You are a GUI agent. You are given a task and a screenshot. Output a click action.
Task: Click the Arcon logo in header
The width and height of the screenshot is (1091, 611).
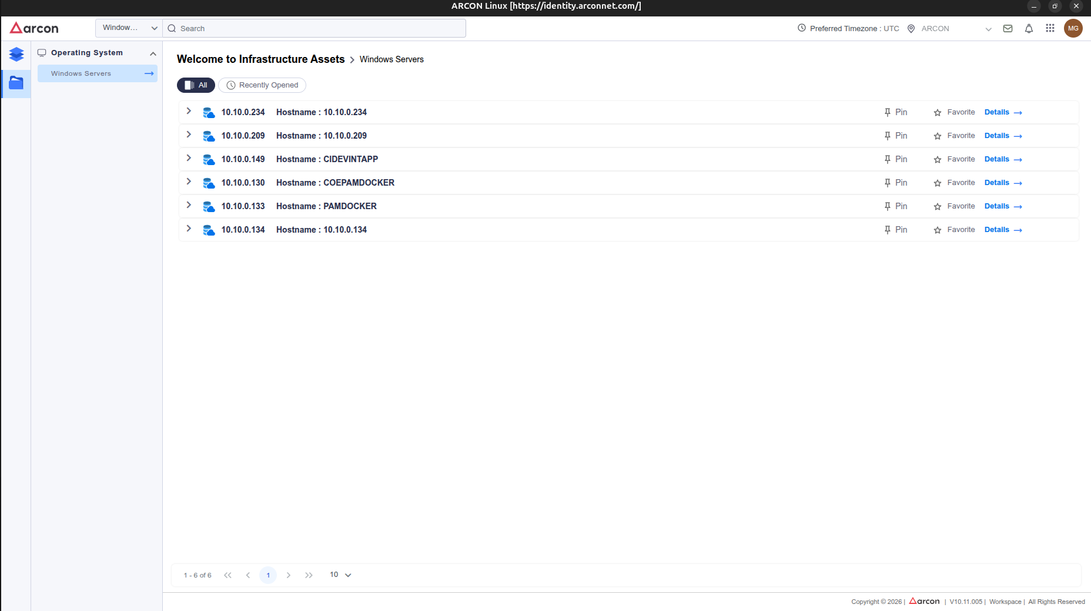point(34,28)
